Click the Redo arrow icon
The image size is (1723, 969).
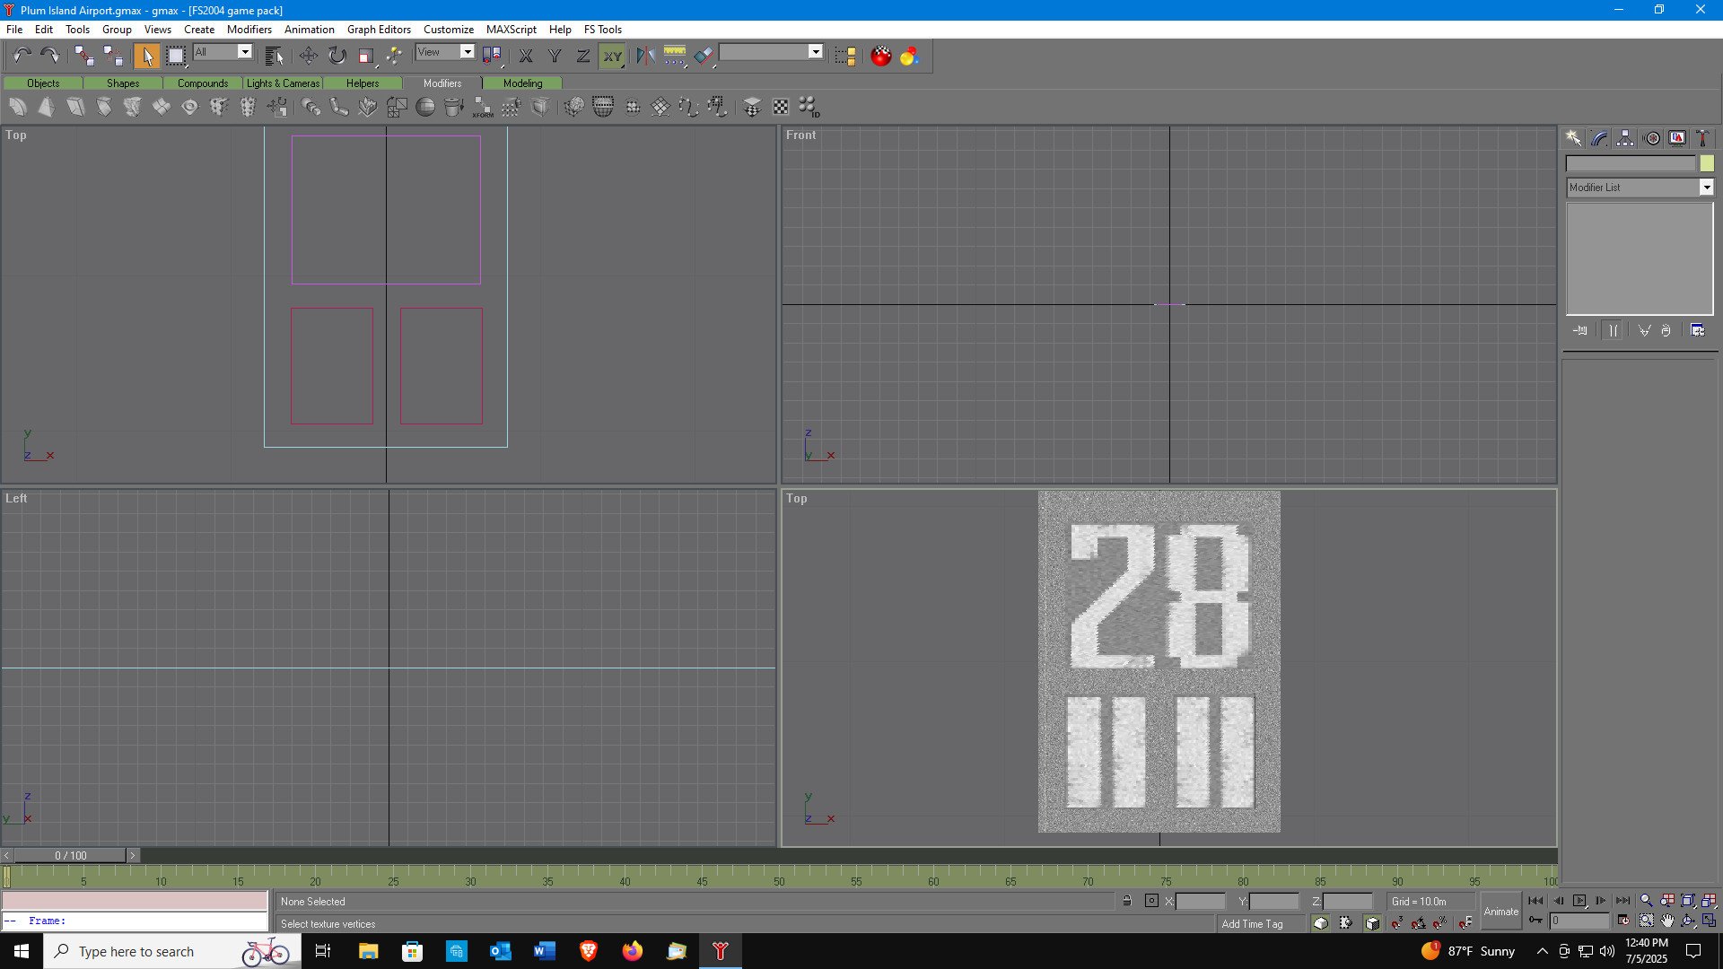[x=50, y=56]
